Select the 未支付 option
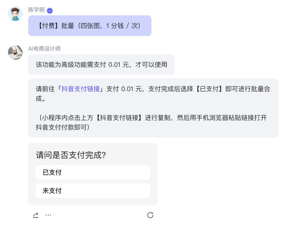The width and height of the screenshot is (302, 238). coord(93,191)
